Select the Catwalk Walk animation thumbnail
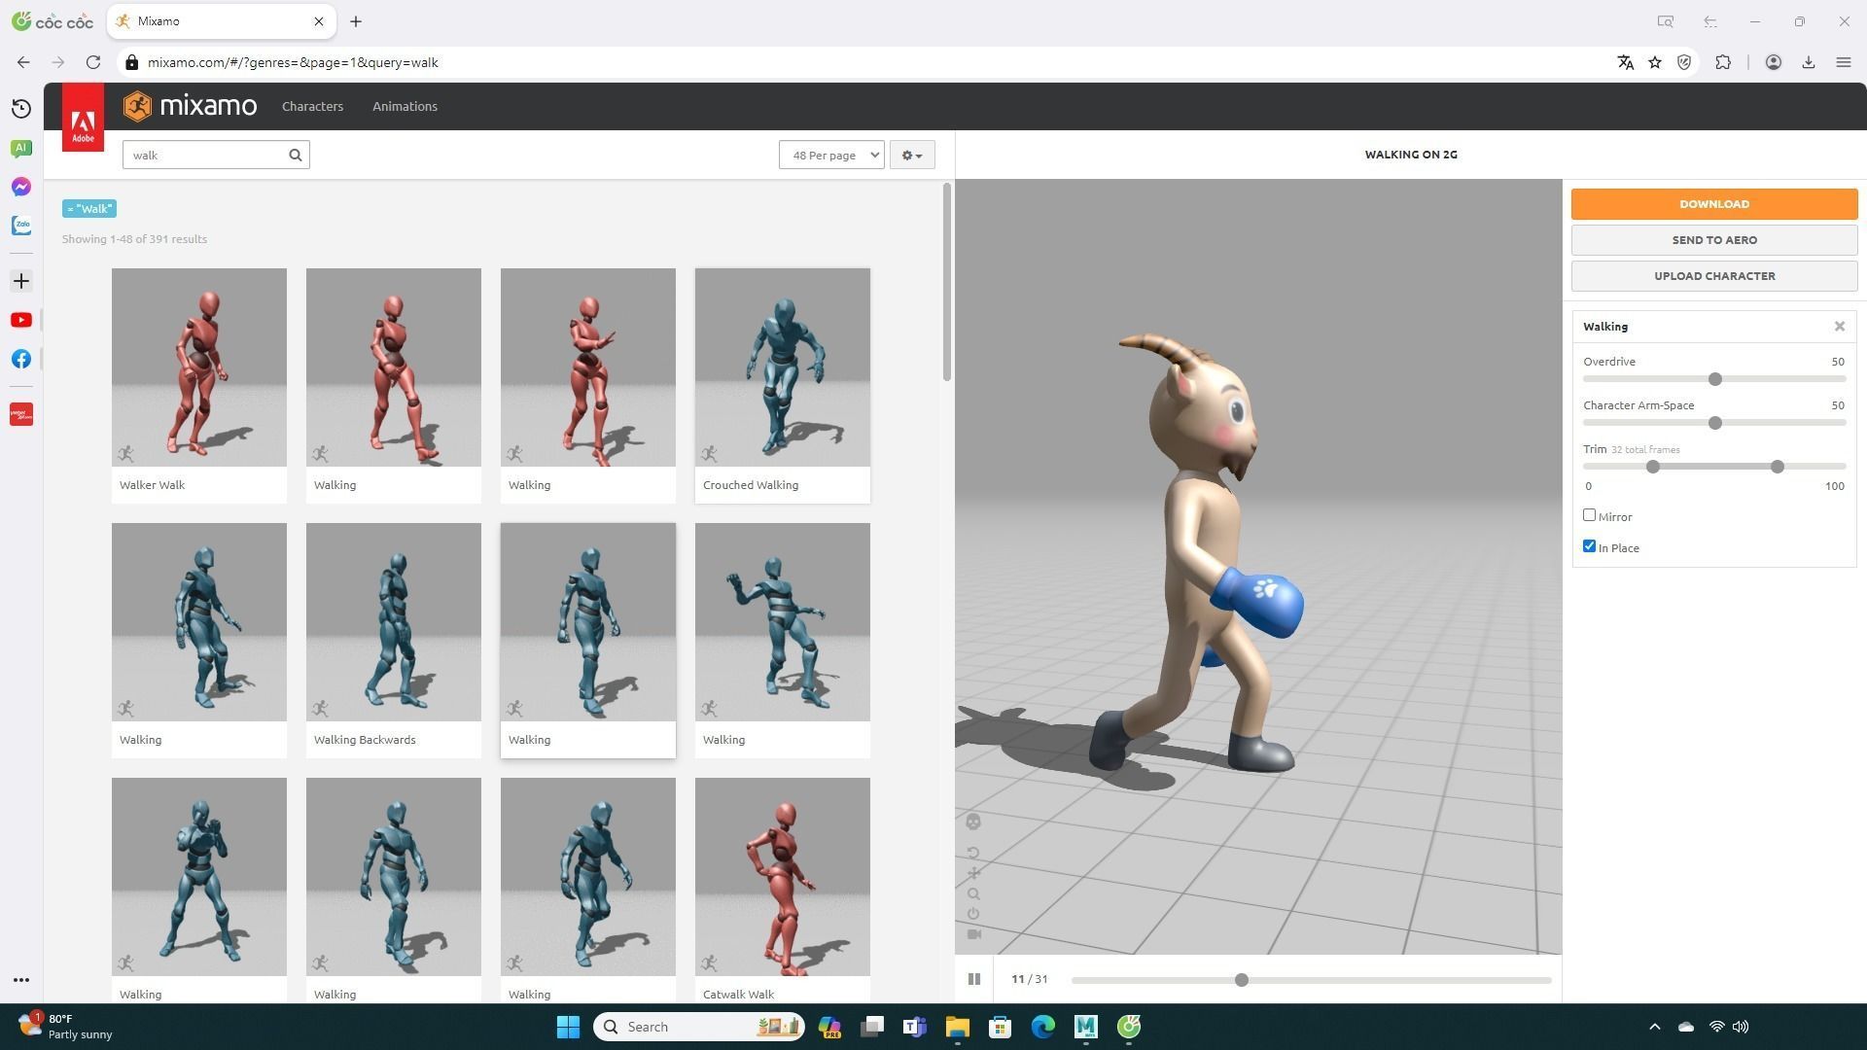 pyautogui.click(x=783, y=877)
